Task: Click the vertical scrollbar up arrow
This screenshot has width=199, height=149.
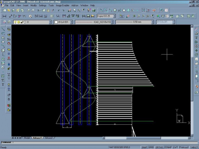Action: pyautogui.click(x=192, y=26)
